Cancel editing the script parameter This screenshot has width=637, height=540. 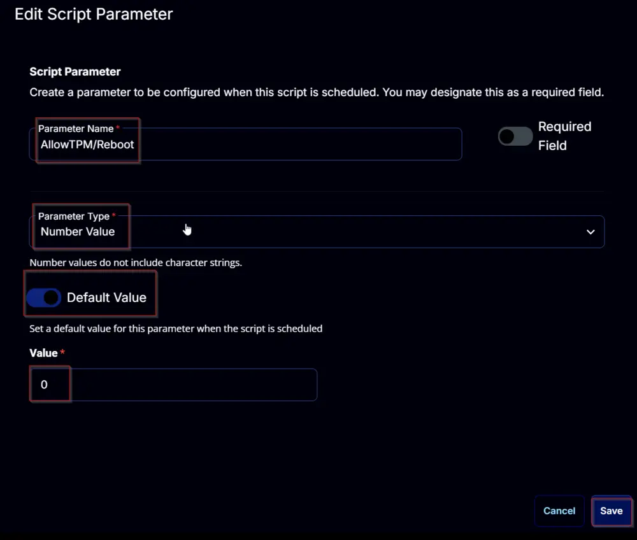(x=559, y=511)
